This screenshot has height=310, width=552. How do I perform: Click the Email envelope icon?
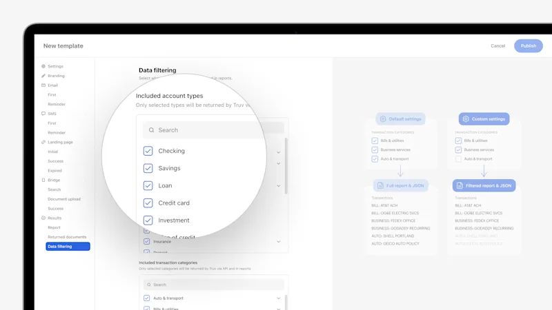pyautogui.click(x=43, y=85)
